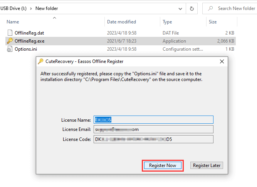Click the dialog title CuteRecovery - Eassos Offline Register

point(84,61)
